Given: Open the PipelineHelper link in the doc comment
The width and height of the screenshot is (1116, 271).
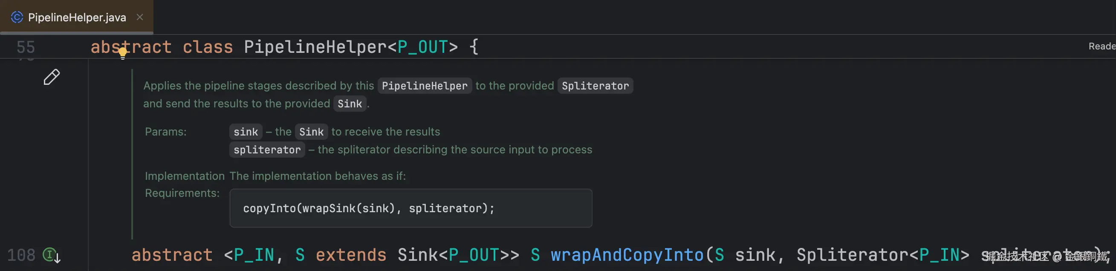Looking at the screenshot, I should pos(424,86).
